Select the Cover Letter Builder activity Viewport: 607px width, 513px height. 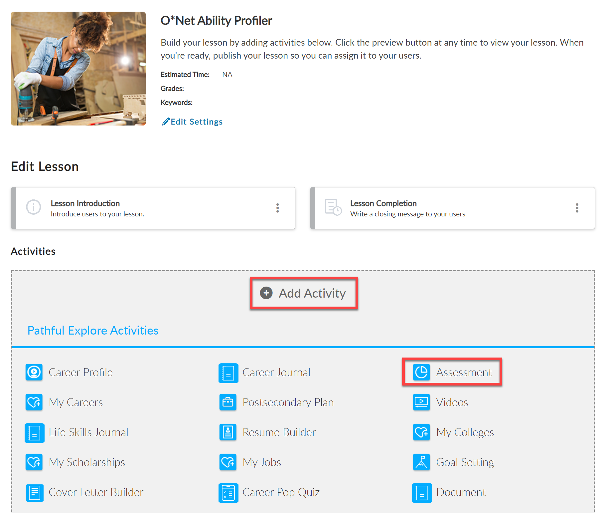pos(96,492)
